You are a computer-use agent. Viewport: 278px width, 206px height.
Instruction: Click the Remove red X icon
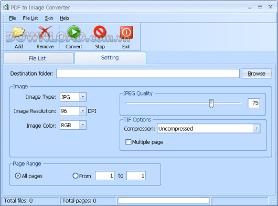coord(45,32)
